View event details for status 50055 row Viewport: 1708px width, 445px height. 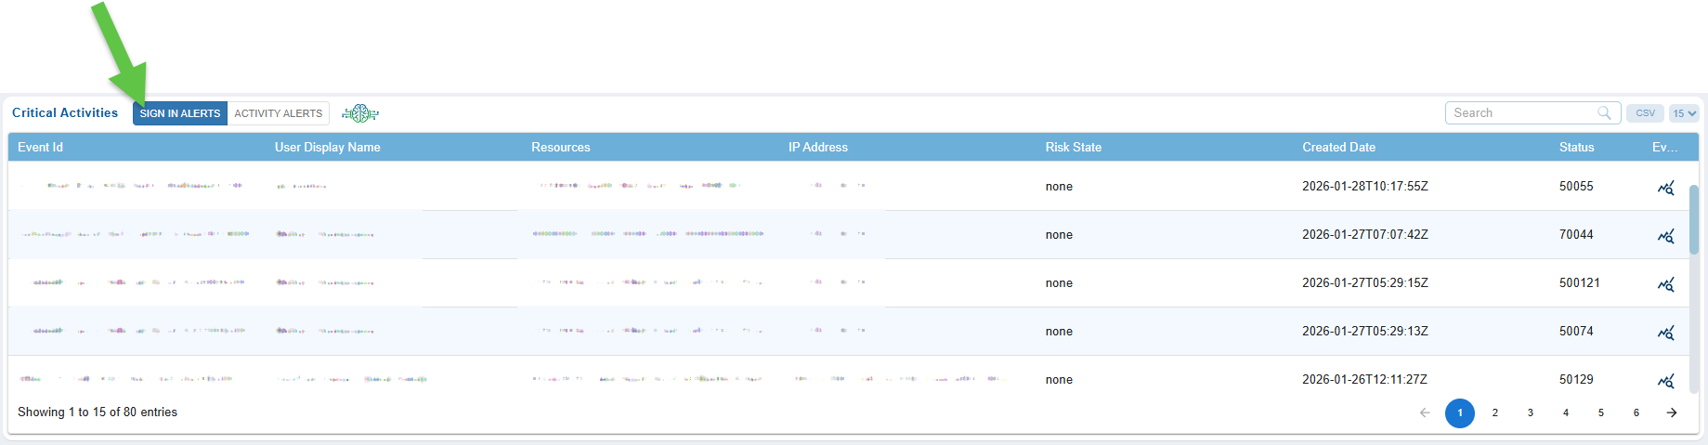tap(1665, 188)
